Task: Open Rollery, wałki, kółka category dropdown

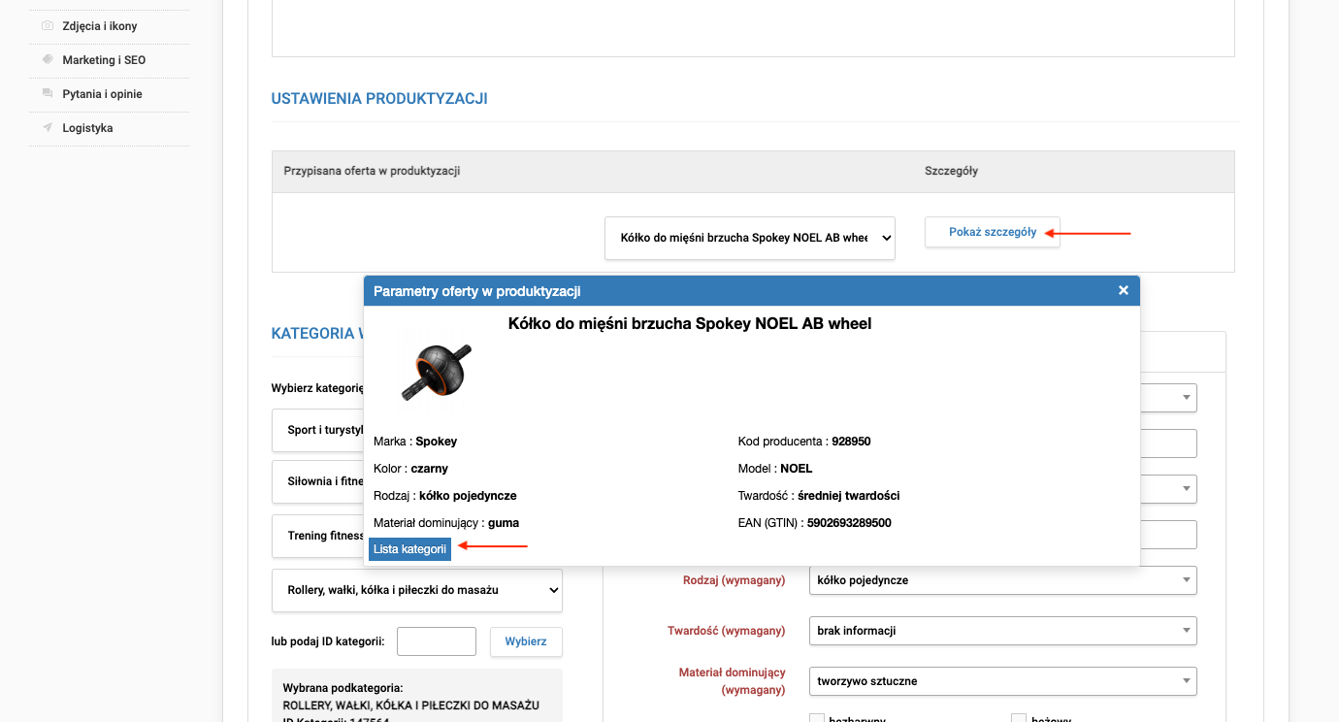Action: pyautogui.click(x=417, y=590)
